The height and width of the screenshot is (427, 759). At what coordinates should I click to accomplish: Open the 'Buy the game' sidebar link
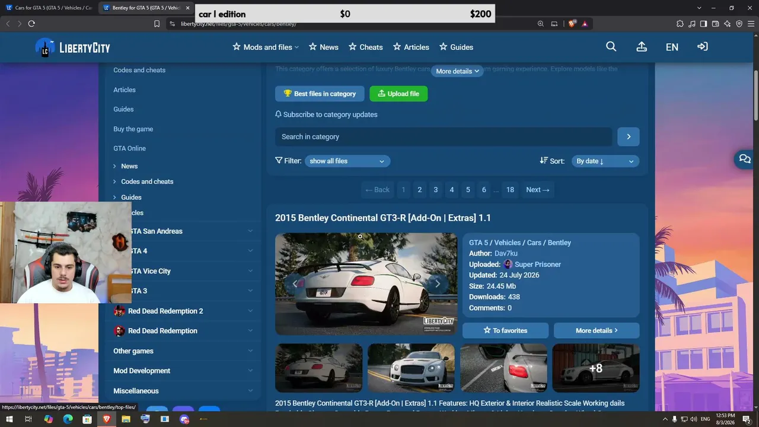pos(133,129)
